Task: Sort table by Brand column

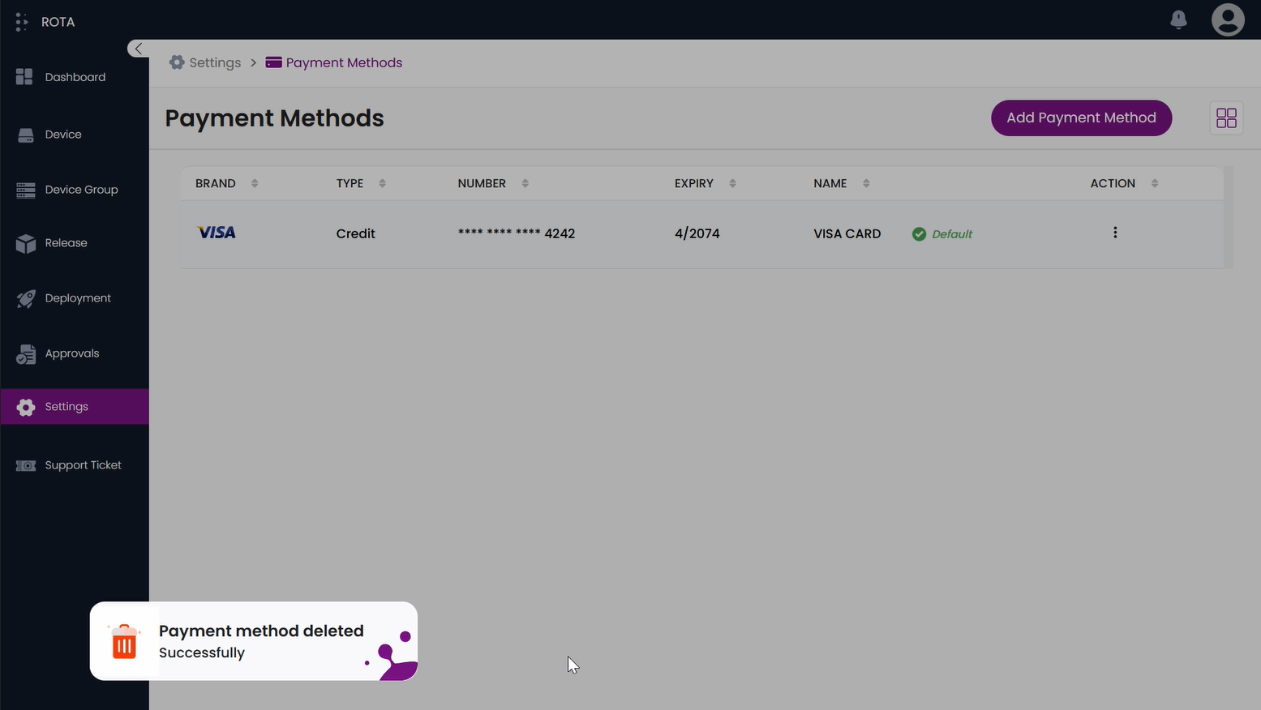Action: pos(255,183)
